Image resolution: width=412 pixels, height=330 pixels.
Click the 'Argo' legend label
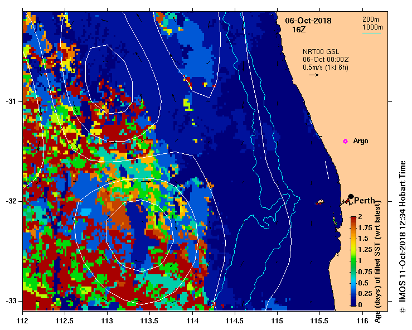click(361, 141)
